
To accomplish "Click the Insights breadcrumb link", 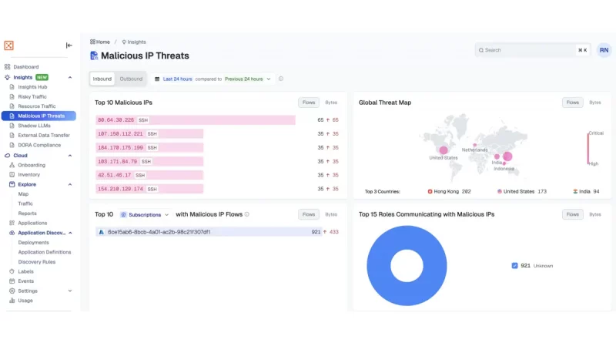I will [134, 42].
